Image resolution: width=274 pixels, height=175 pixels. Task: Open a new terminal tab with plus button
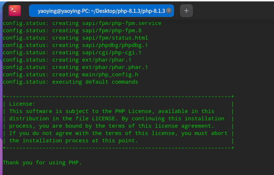(186, 11)
